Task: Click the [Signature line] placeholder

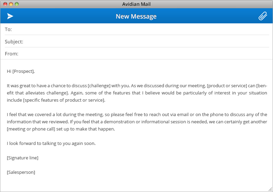Action: pos(23,158)
